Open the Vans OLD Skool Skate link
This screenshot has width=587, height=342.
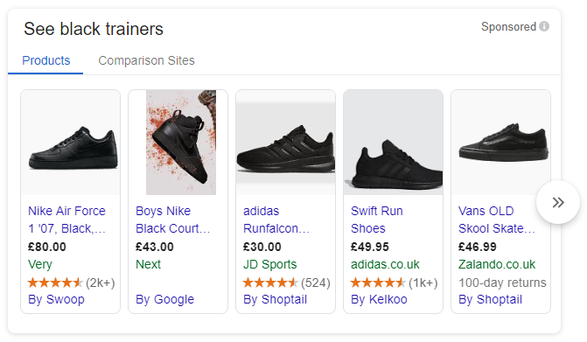(496, 220)
